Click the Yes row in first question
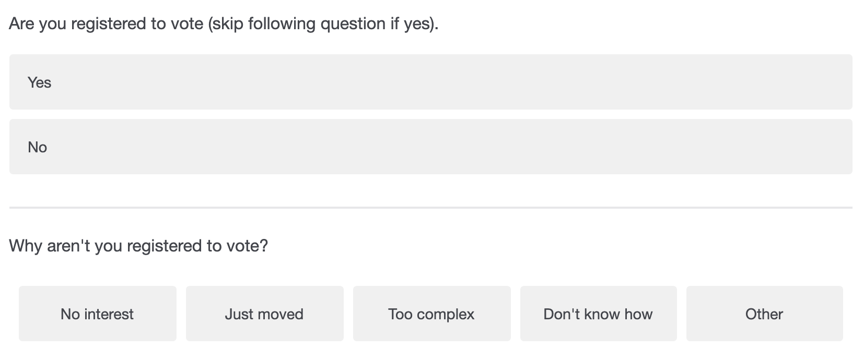 click(x=430, y=82)
